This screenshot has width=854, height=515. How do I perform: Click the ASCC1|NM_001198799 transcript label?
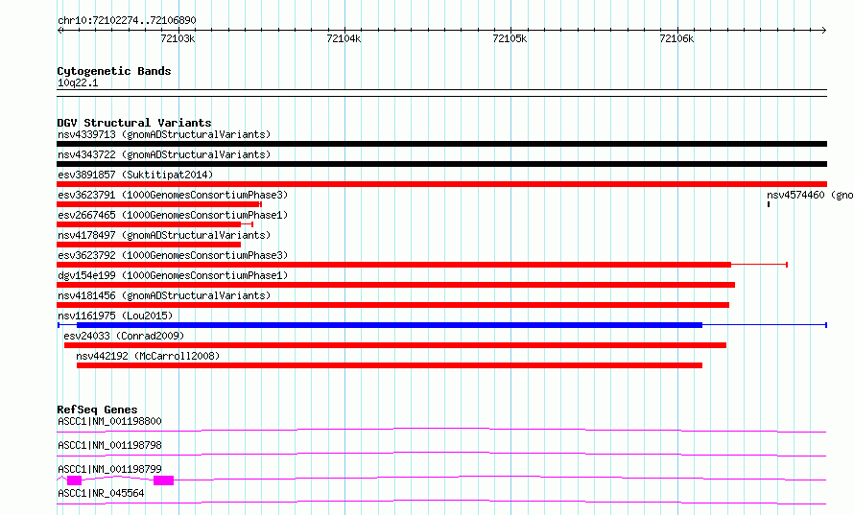(109, 469)
